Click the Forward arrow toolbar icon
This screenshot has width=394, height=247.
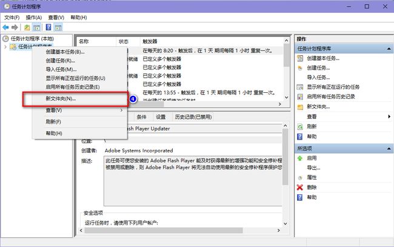coord(15,27)
